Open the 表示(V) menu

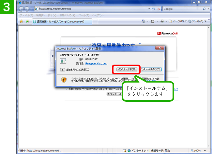(52, 15)
